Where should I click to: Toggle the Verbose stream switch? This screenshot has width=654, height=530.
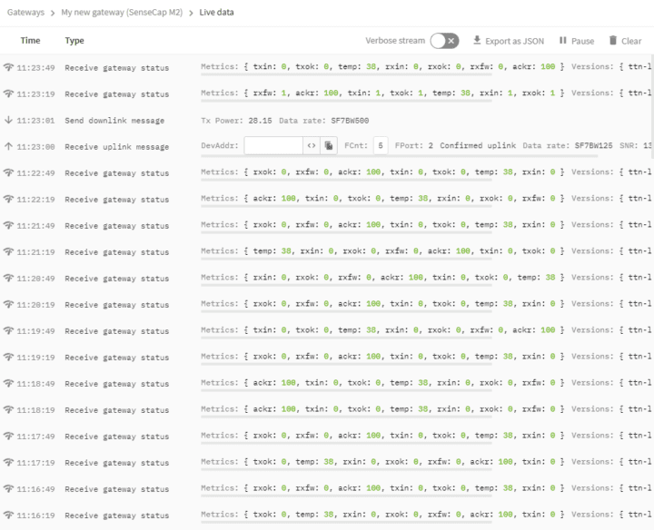pyautogui.click(x=444, y=41)
